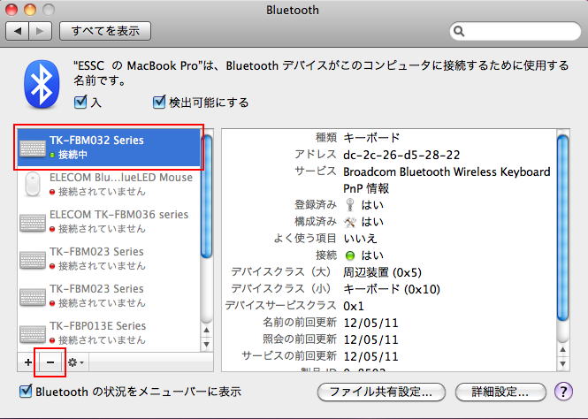Viewport: 588px width, 419px height.
Task: Click the ELECOM TK-FBM036 series keyboard icon
Action: click(x=33, y=222)
